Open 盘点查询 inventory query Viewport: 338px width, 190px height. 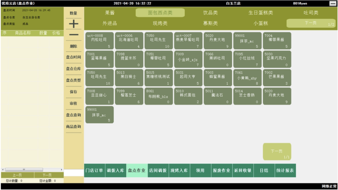(73, 115)
